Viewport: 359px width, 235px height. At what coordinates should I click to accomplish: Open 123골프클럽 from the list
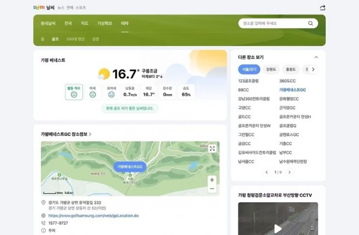point(249,81)
